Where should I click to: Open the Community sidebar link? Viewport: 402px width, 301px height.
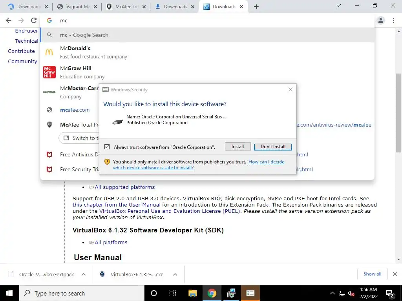click(22, 61)
